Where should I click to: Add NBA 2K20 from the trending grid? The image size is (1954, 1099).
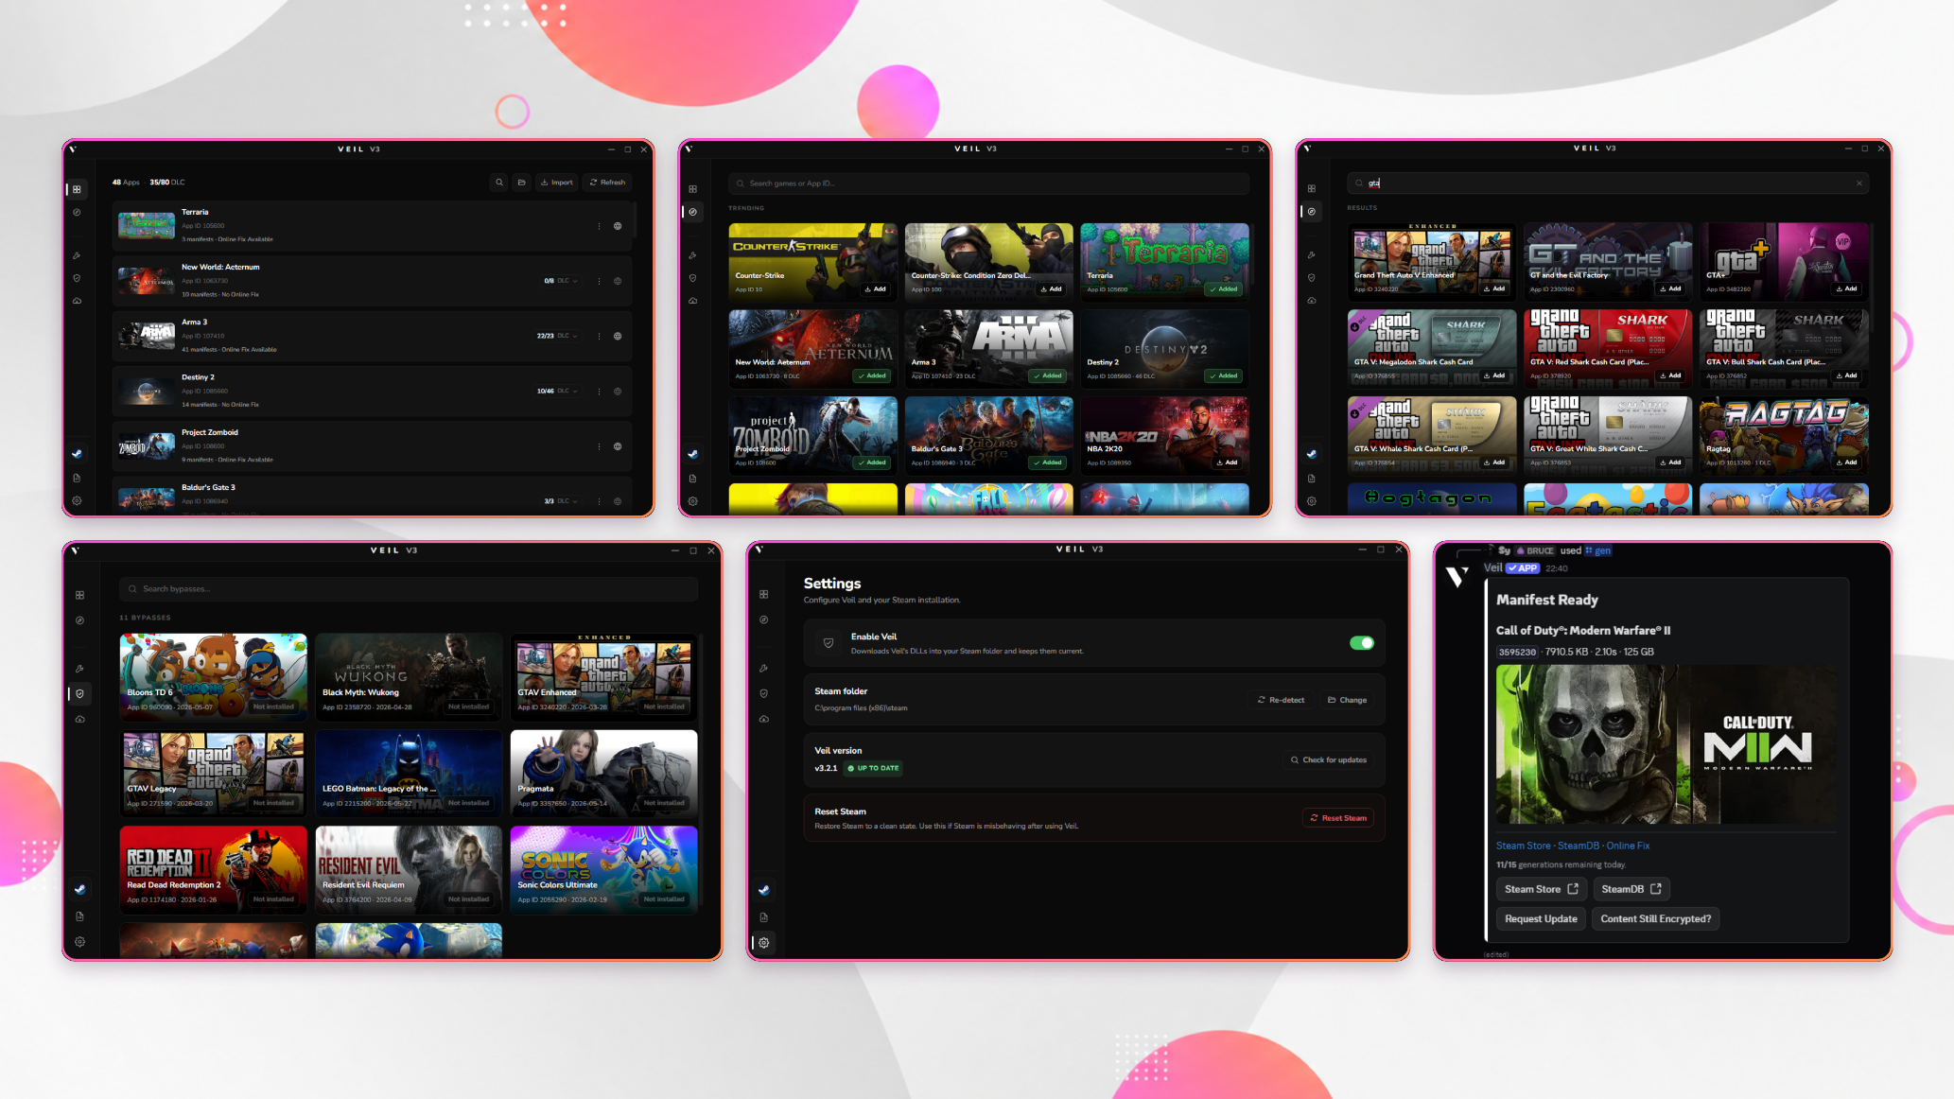[x=1227, y=462]
